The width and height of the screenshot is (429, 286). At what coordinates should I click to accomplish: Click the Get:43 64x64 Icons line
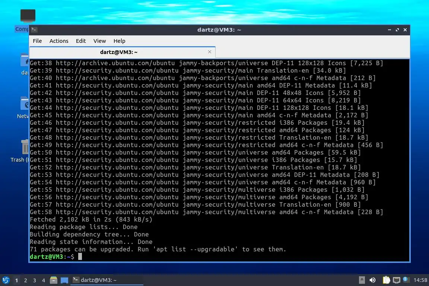[195, 100]
